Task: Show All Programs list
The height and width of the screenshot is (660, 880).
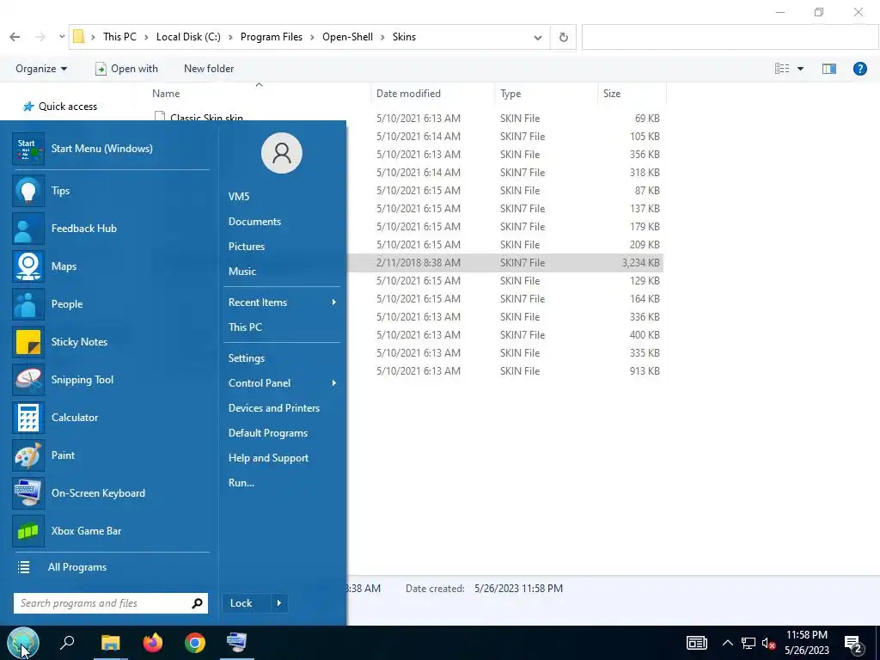Action: click(111, 567)
